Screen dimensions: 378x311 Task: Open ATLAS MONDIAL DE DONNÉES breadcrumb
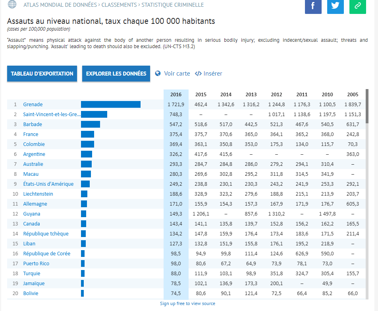tap(60, 5)
